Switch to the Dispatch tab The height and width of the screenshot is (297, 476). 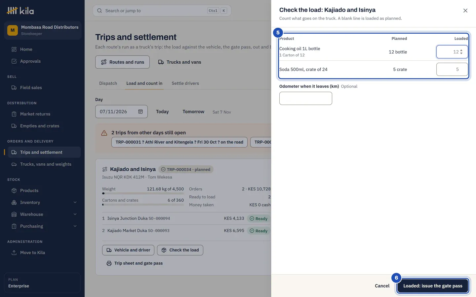coord(108,83)
